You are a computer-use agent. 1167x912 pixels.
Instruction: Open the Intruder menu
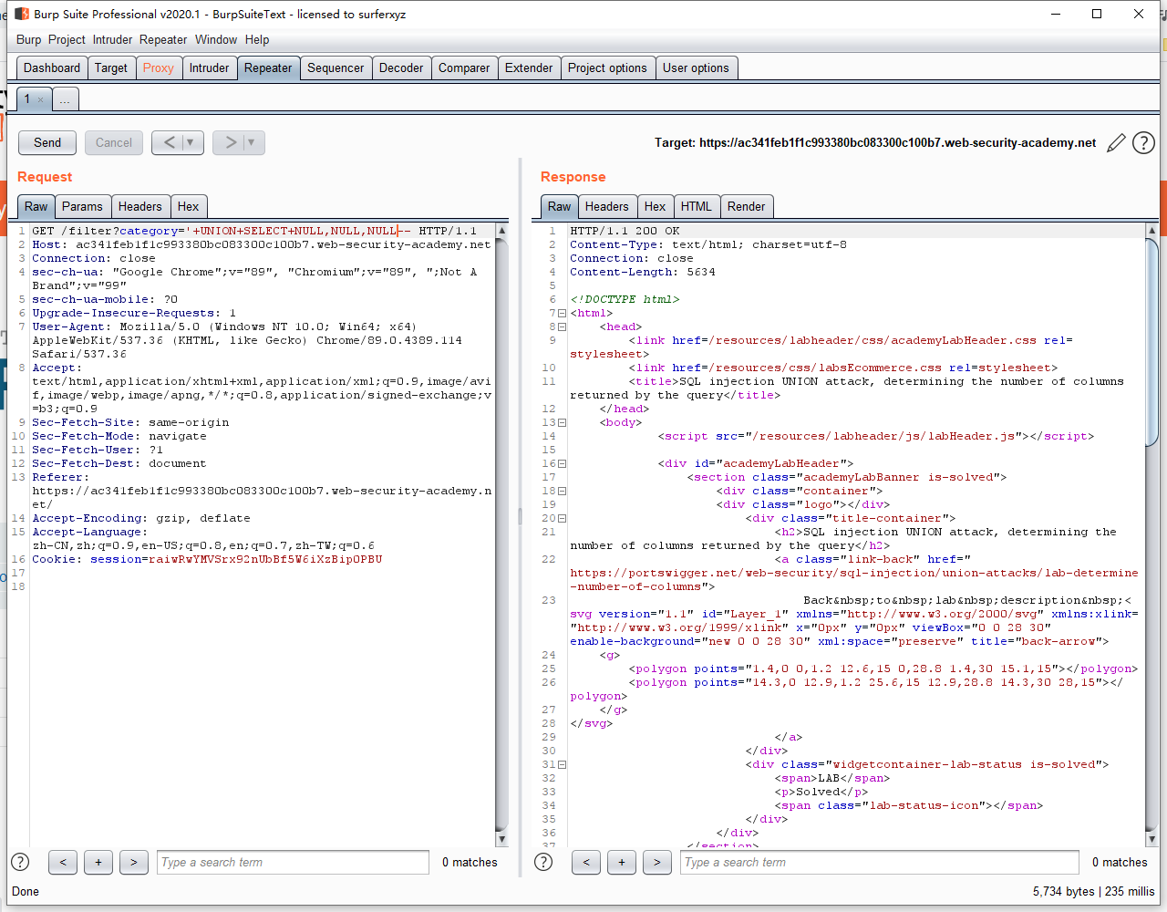pyautogui.click(x=113, y=39)
